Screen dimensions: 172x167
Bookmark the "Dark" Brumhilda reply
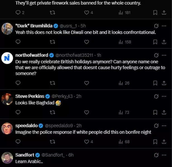(155, 42)
